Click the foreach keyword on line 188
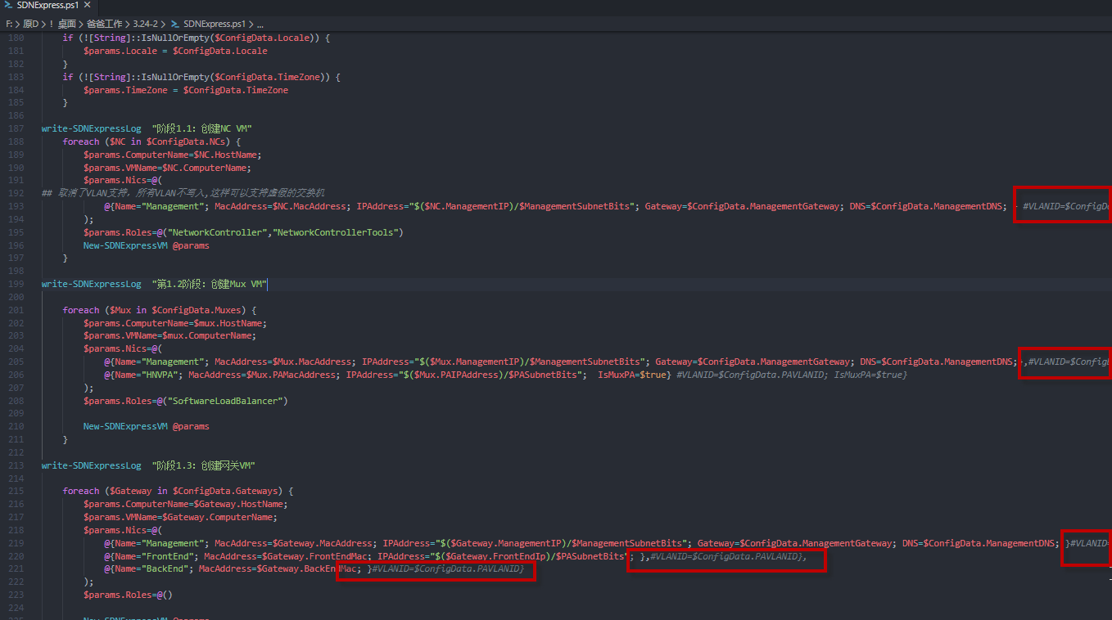 80,142
